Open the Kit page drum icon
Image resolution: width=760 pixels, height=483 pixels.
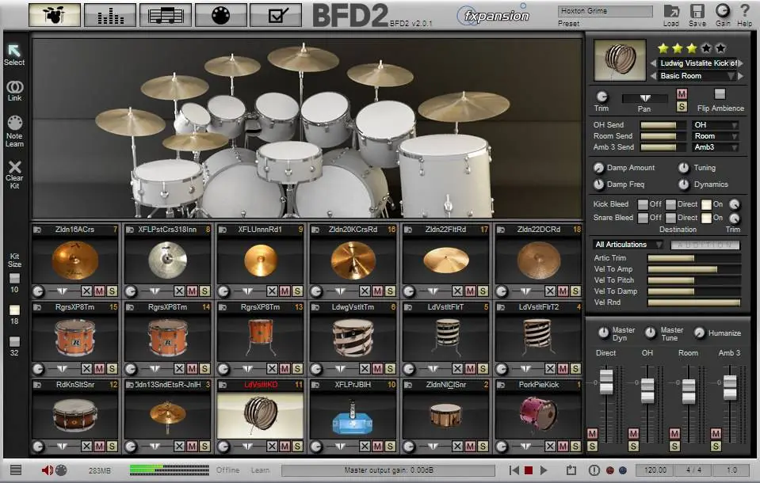[x=55, y=14]
